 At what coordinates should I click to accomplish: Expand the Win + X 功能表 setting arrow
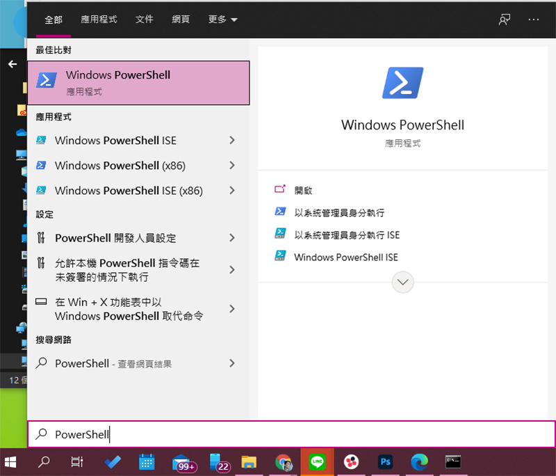coord(232,309)
